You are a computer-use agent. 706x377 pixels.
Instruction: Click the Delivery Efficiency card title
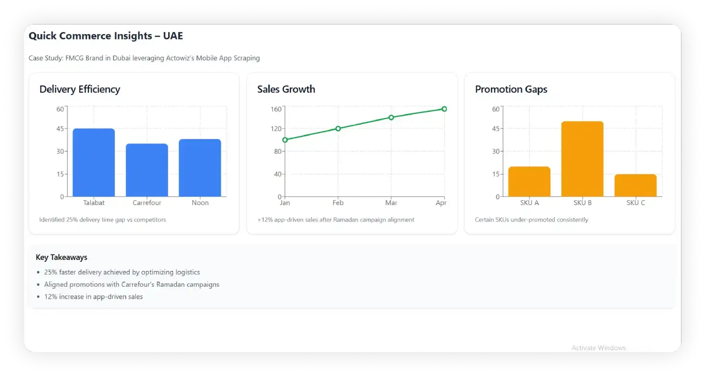(x=80, y=89)
